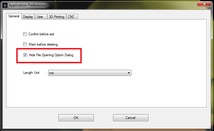Enable the Confirm before exit checkbox

pyautogui.click(x=25, y=34)
